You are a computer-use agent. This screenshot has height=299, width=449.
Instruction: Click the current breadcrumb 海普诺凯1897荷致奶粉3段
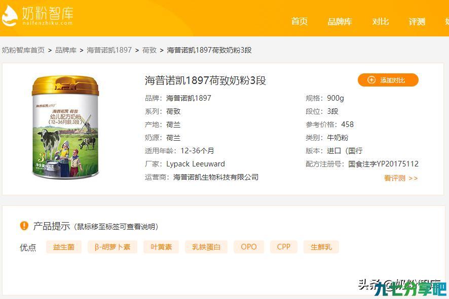coord(209,50)
